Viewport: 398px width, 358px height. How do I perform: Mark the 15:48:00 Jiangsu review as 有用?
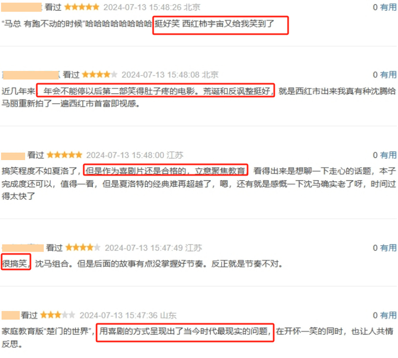click(x=388, y=155)
